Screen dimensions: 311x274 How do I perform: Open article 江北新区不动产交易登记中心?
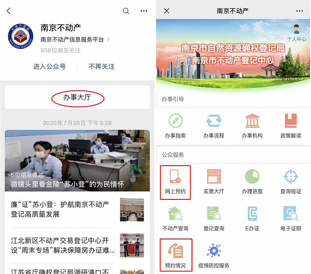tap(63, 246)
